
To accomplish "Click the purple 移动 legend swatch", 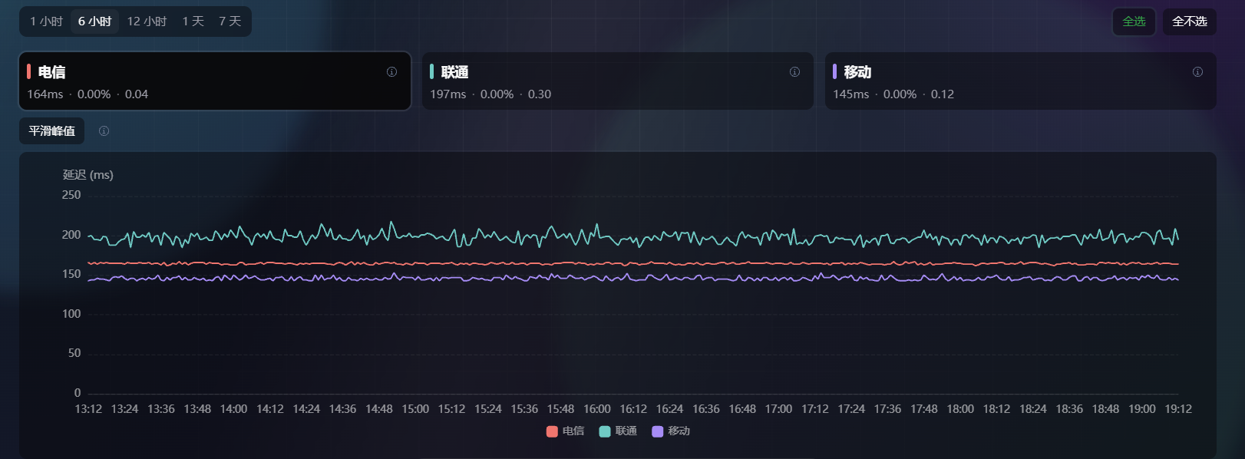I will coord(657,431).
